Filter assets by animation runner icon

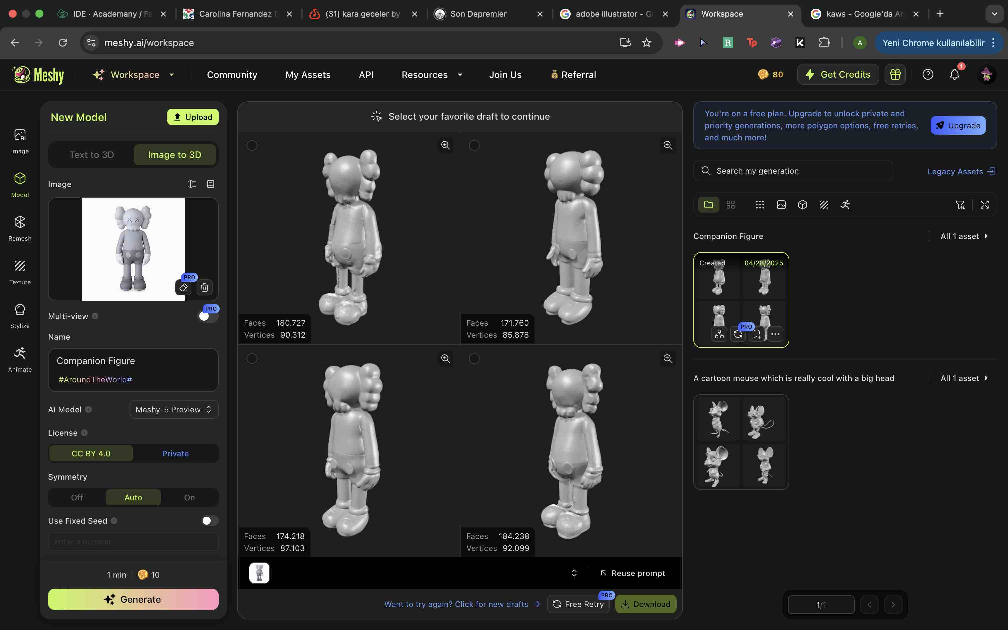tap(845, 205)
